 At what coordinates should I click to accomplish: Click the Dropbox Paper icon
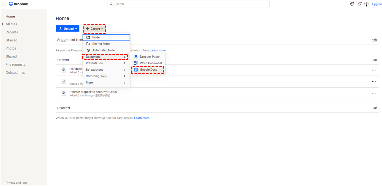coord(136,57)
